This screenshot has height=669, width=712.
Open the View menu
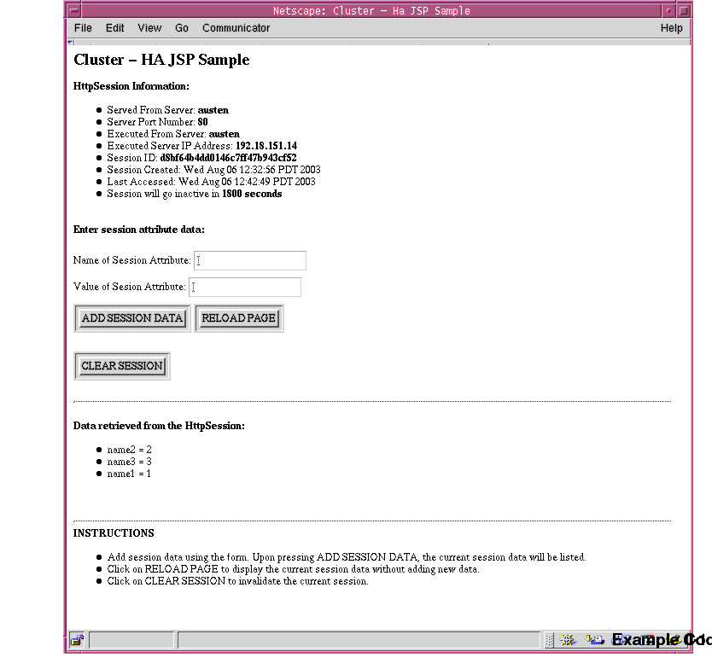point(149,27)
